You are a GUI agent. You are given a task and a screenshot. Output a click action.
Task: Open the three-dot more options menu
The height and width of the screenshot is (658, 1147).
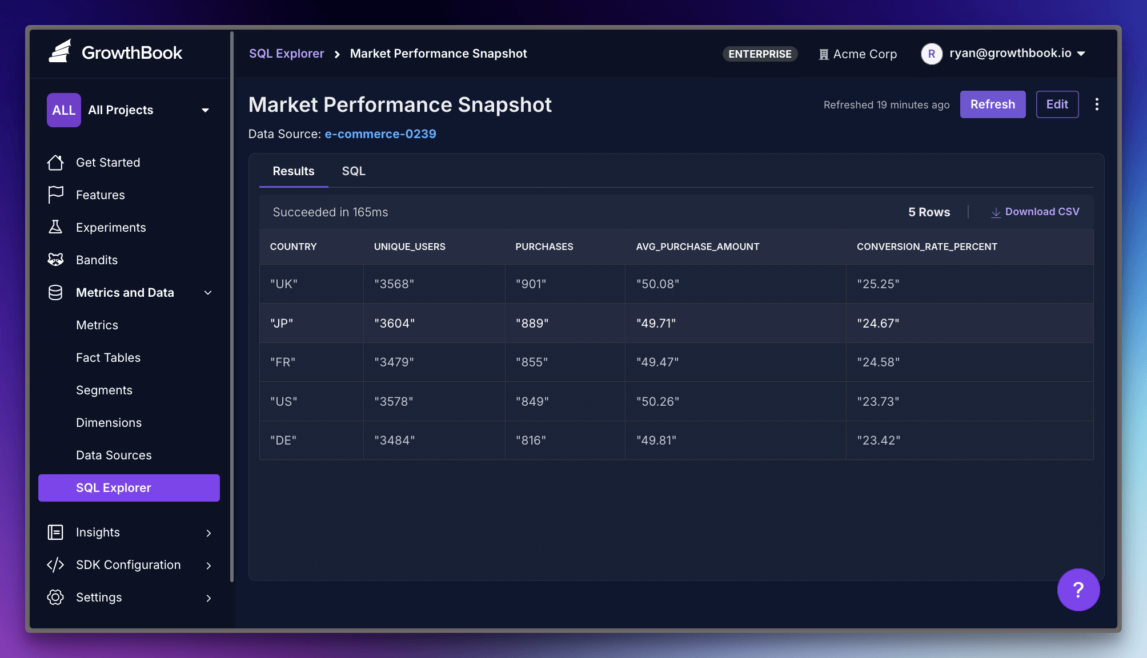(x=1097, y=104)
